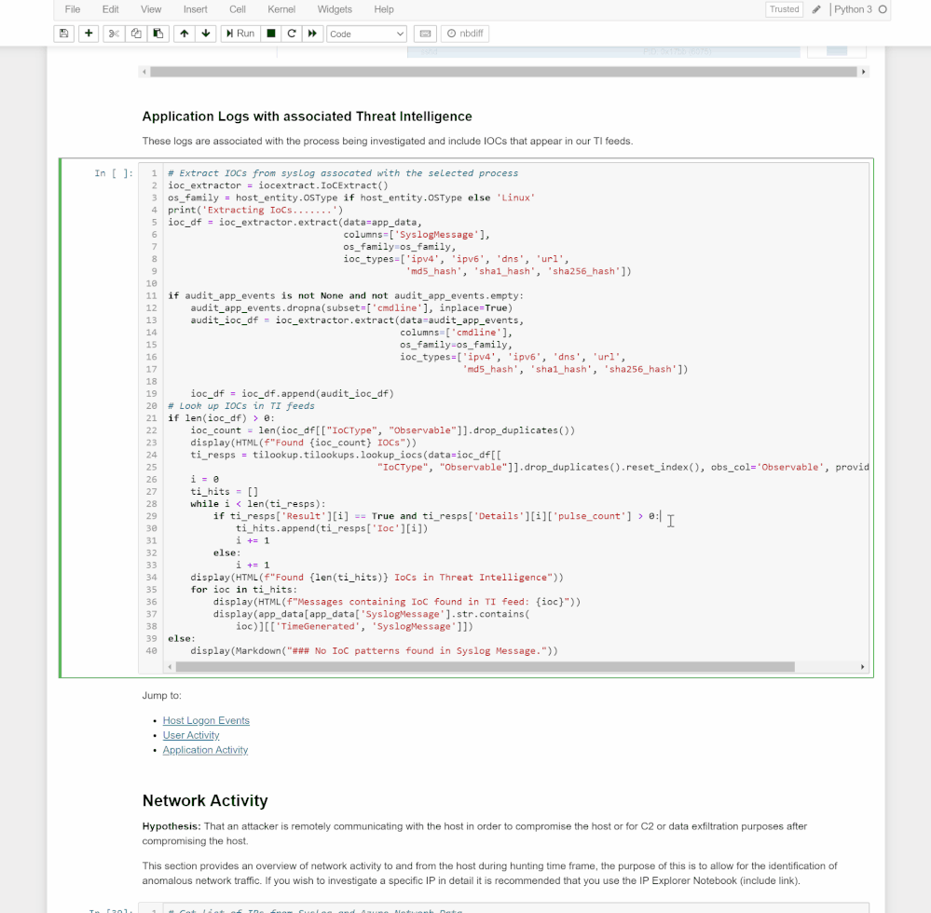Save notebook with the floppy disk icon
This screenshot has width=931, height=913.
pos(63,34)
